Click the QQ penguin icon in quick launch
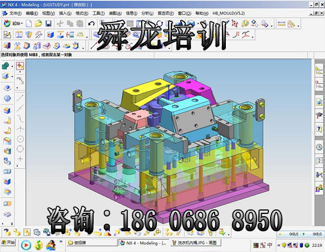The height and width of the screenshot is (252, 325). click(x=51, y=245)
